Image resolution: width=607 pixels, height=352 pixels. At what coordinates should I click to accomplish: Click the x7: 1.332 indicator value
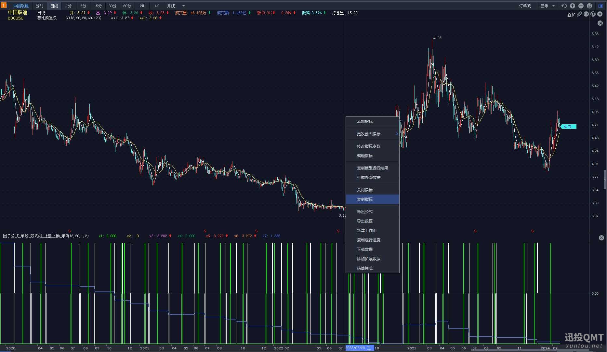click(271, 236)
